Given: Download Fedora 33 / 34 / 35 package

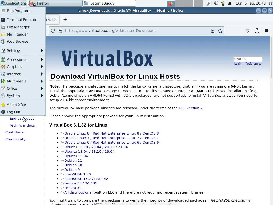Looking at the screenshot, I should (x=81, y=183).
